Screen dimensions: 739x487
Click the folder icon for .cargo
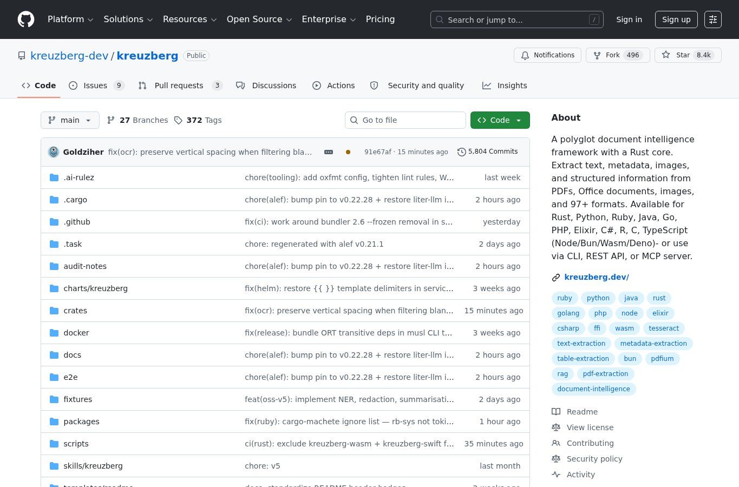54,200
